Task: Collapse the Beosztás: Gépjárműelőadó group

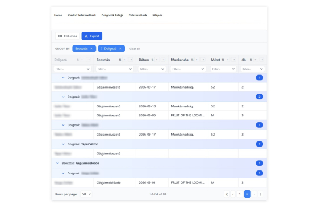Action: tap(57, 163)
